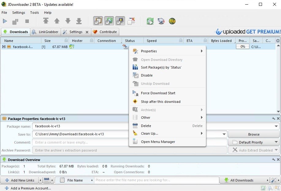The image size is (281, 191).
Task: Click the 0% progress bar
Action: (243, 47)
